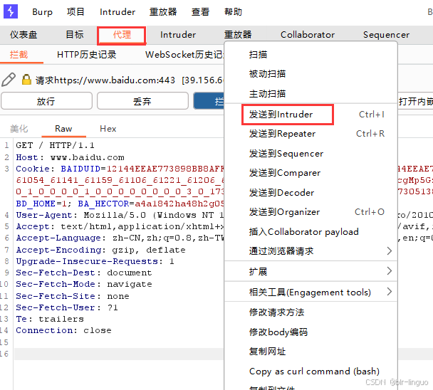Open the Intruder menu in menu bar
Image resolution: width=433 pixels, height=390 pixels.
coord(118,12)
